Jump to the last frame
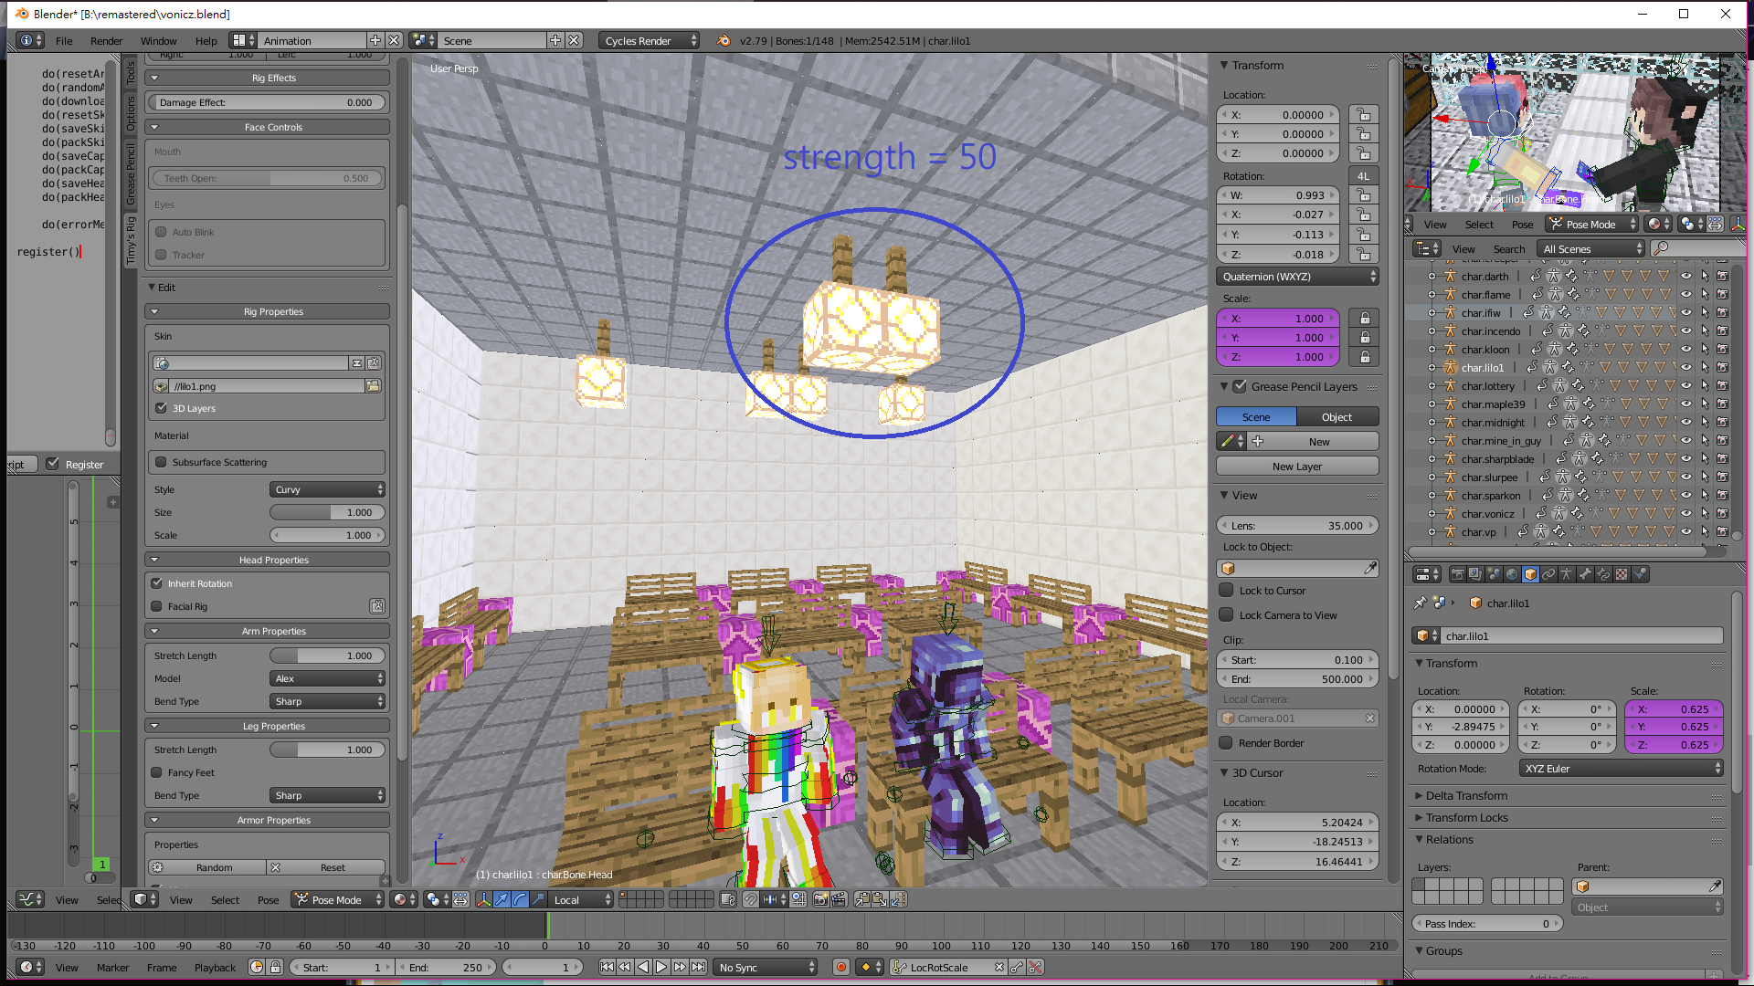This screenshot has height=986, width=1754. point(698,967)
